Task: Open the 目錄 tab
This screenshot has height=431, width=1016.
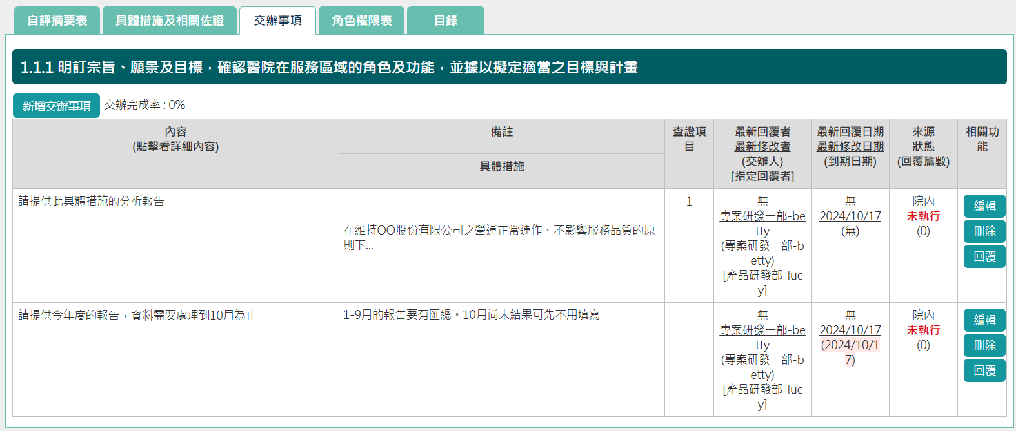Action: click(446, 21)
